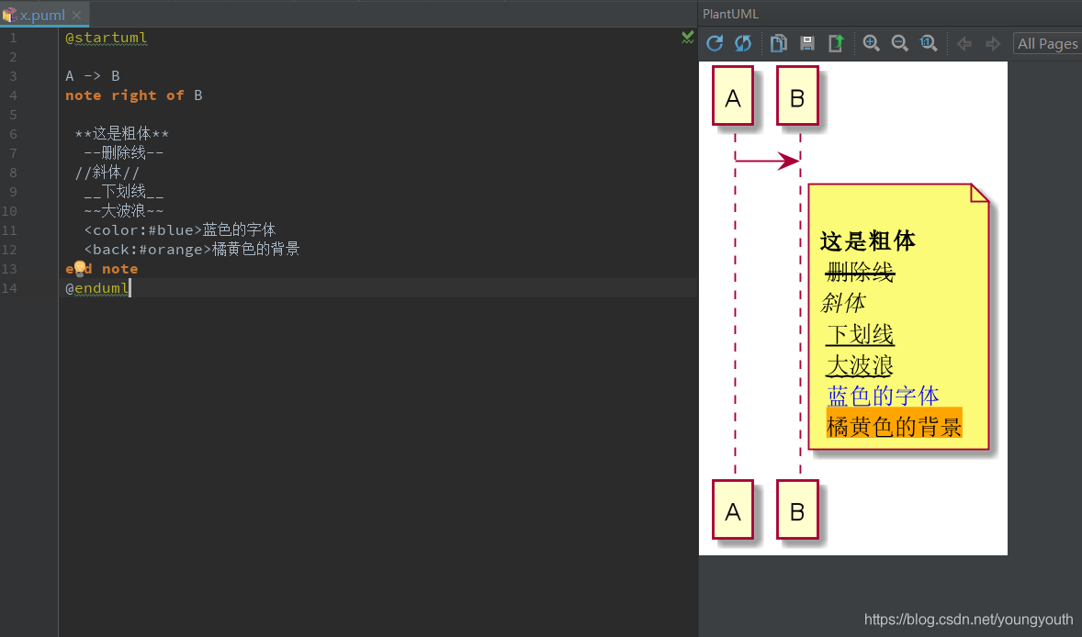Click the '<color:#blue>蓝色的字体' line
Viewport: 1082px width, 637px height.
(x=180, y=230)
